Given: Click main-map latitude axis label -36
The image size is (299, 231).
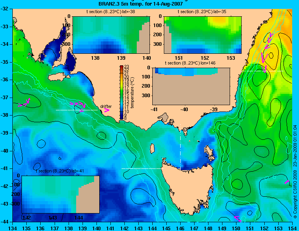Looking at the screenshot, I should 4,80.
